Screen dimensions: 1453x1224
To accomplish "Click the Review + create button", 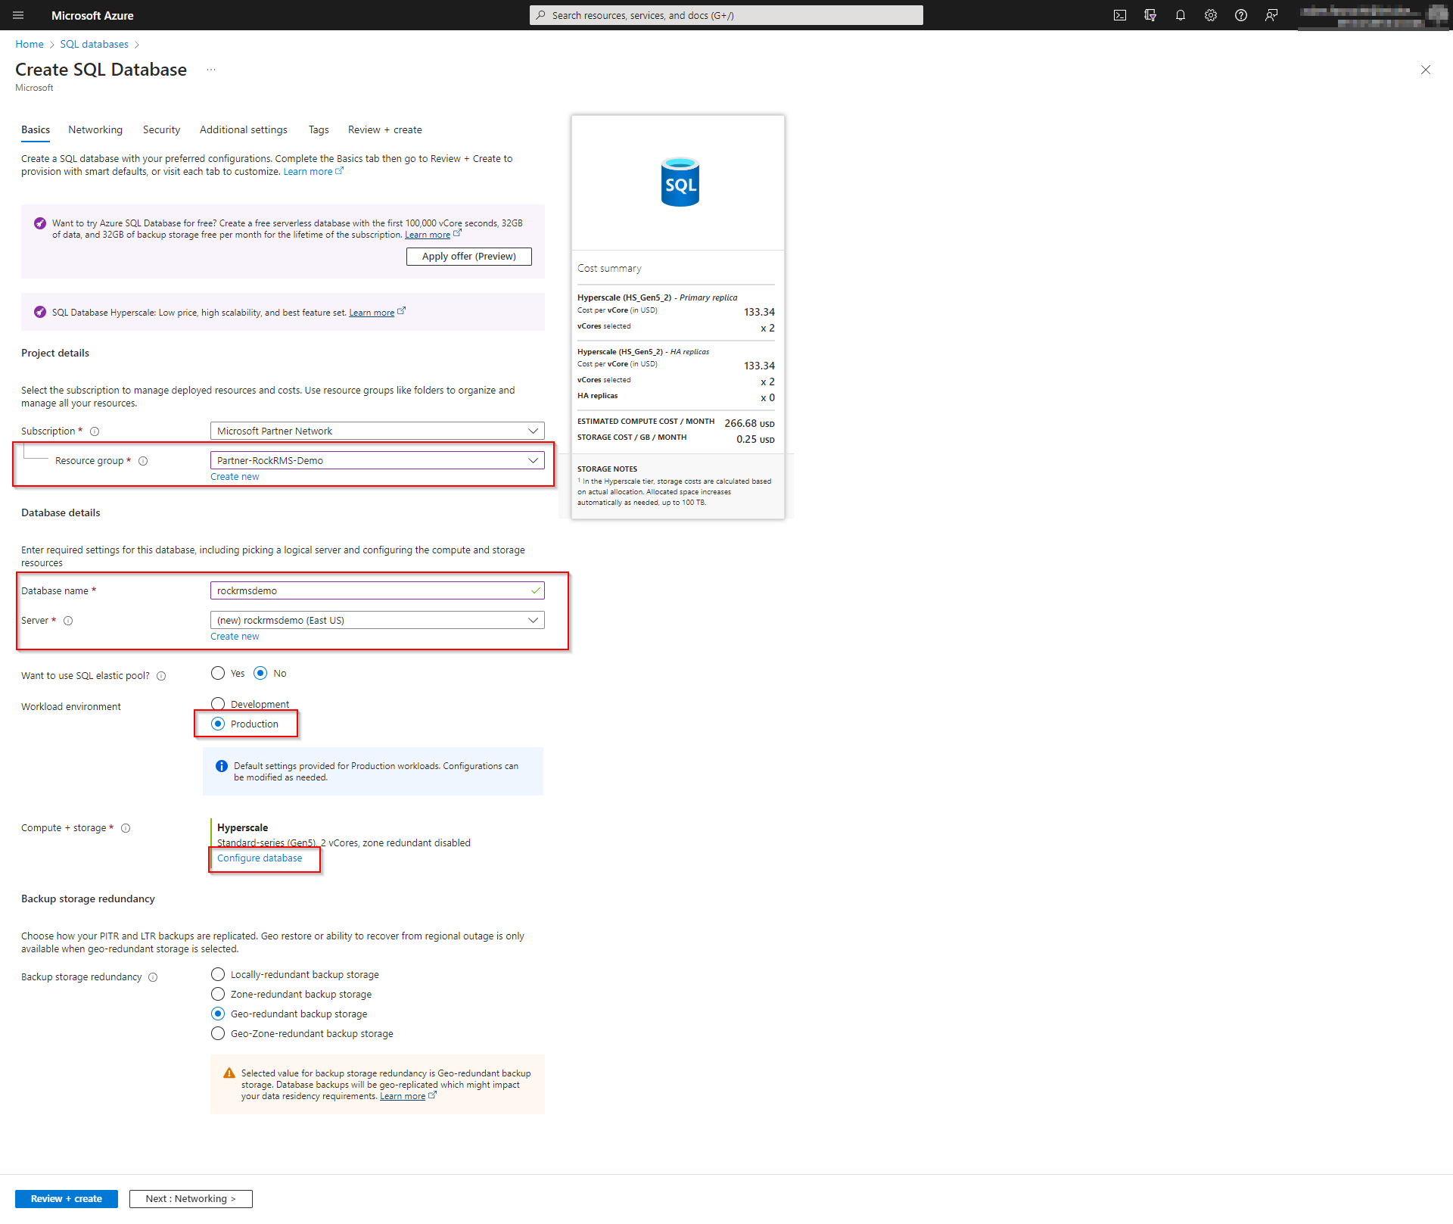I will (x=66, y=1198).
